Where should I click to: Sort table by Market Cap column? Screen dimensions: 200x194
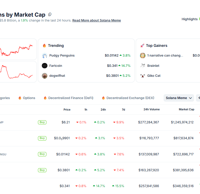(x=186, y=110)
